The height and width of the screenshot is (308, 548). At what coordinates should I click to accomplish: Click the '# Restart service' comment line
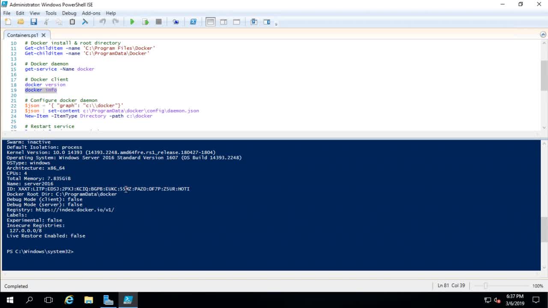click(49, 127)
